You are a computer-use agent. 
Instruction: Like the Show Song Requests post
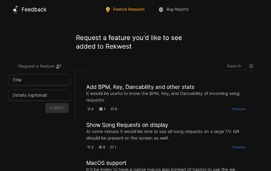[x=89, y=147]
